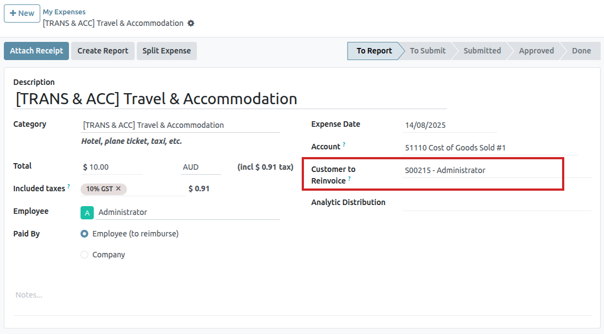Image resolution: width=604 pixels, height=334 pixels.
Task: Select the Approved status stage
Action: click(536, 51)
